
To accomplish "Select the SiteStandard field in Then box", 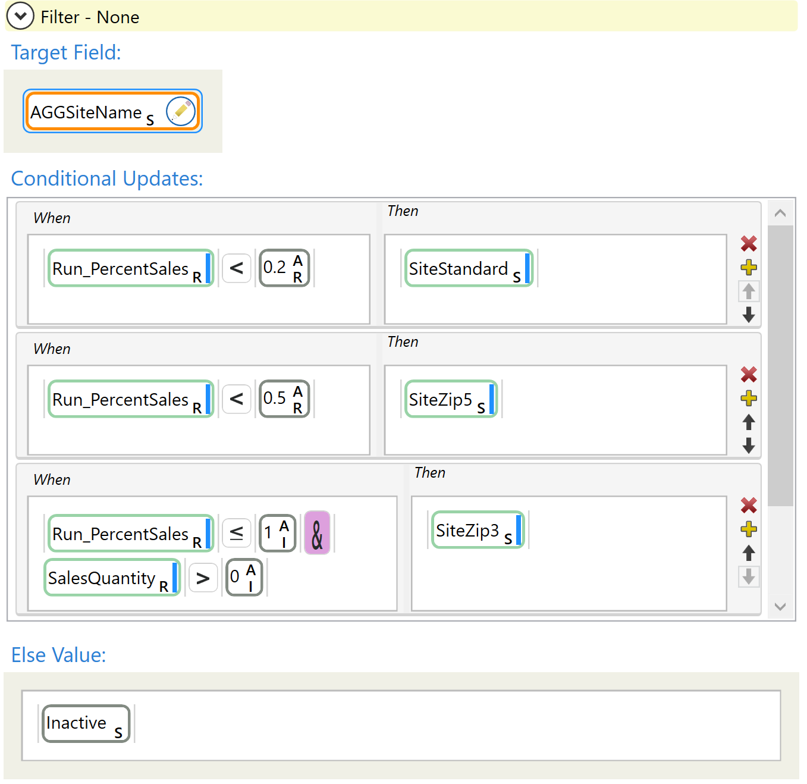I will (468, 268).
